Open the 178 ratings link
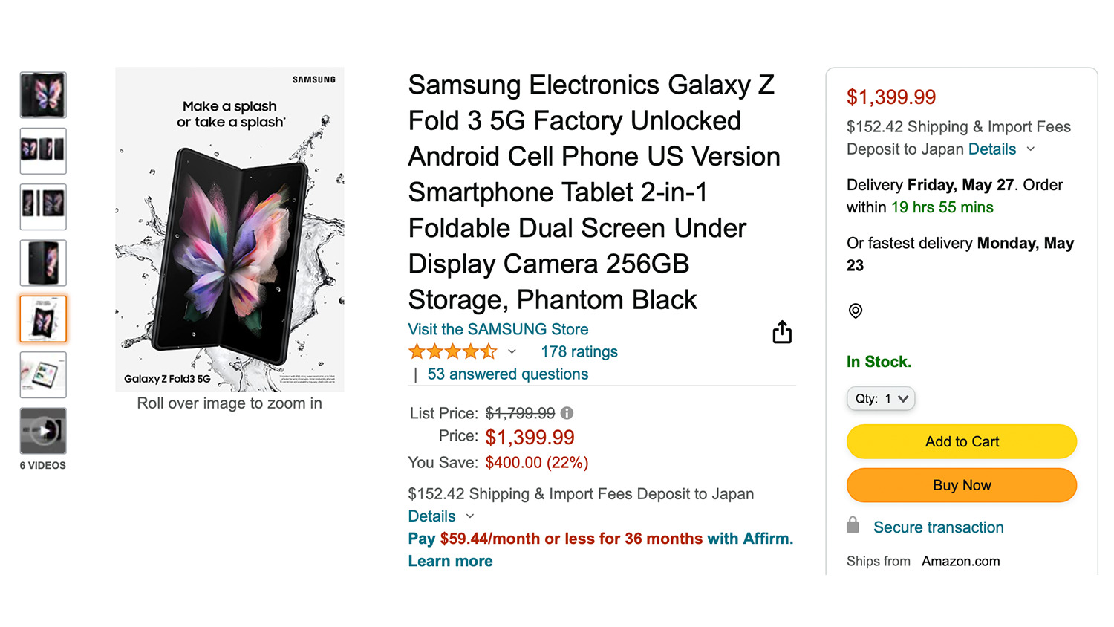The height and width of the screenshot is (627, 1114). click(579, 351)
